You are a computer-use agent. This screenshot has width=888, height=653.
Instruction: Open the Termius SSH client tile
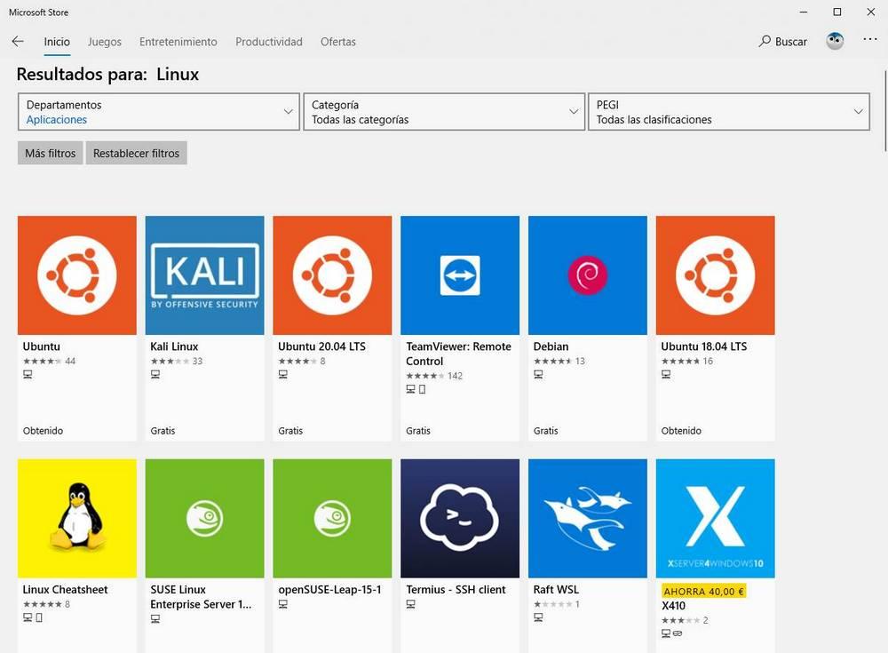460,518
